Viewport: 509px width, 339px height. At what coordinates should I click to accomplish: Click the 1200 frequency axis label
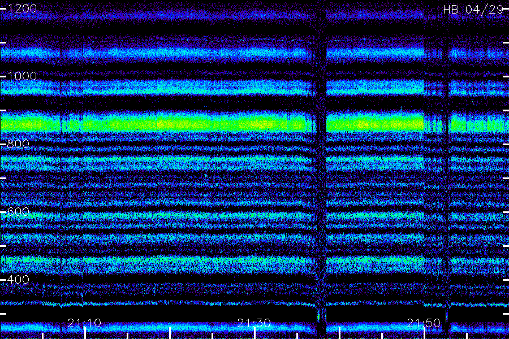click(22, 8)
